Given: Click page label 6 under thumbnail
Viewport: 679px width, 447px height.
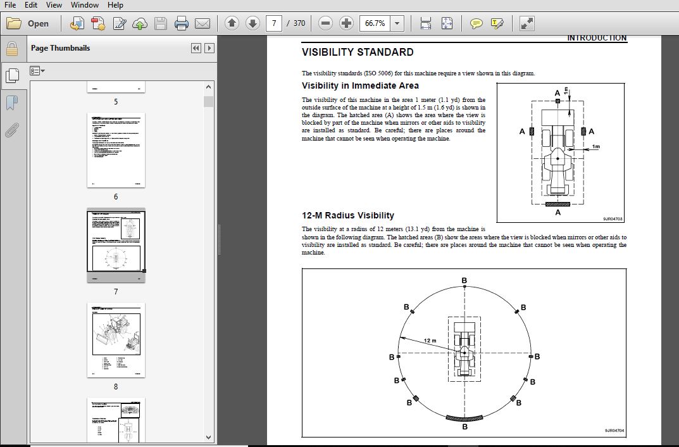Looking at the screenshot, I should [x=116, y=197].
